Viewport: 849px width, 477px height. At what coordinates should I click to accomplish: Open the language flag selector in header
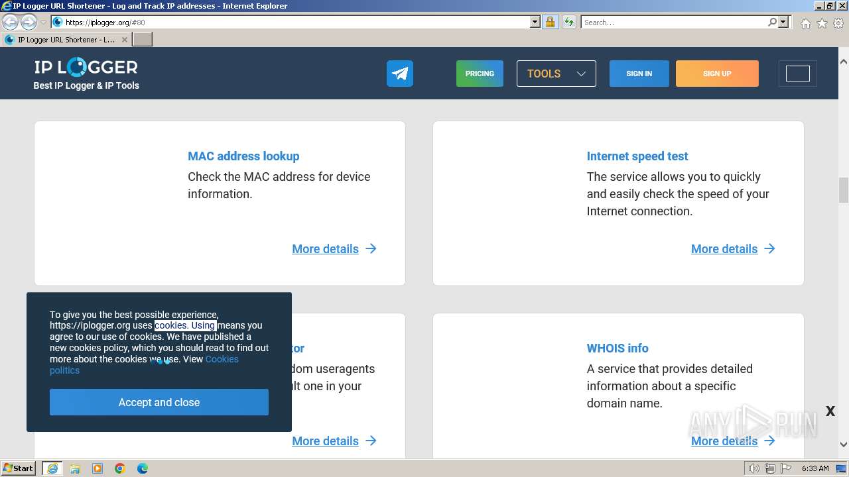coord(798,74)
